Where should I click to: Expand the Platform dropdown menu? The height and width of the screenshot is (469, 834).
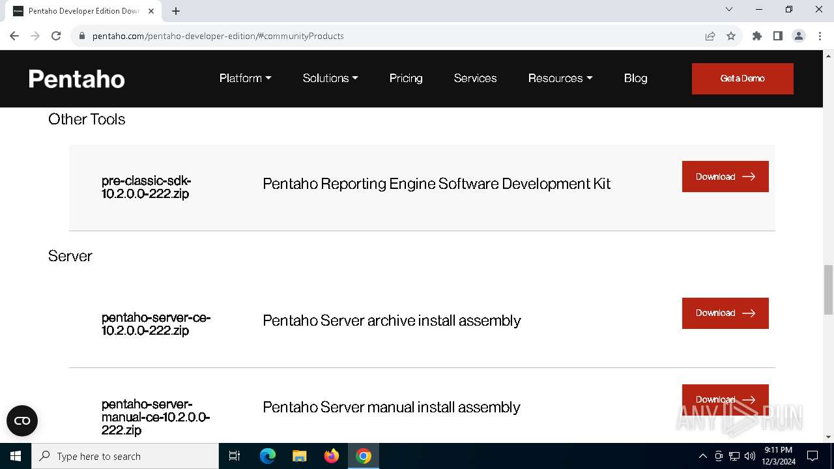(x=245, y=78)
